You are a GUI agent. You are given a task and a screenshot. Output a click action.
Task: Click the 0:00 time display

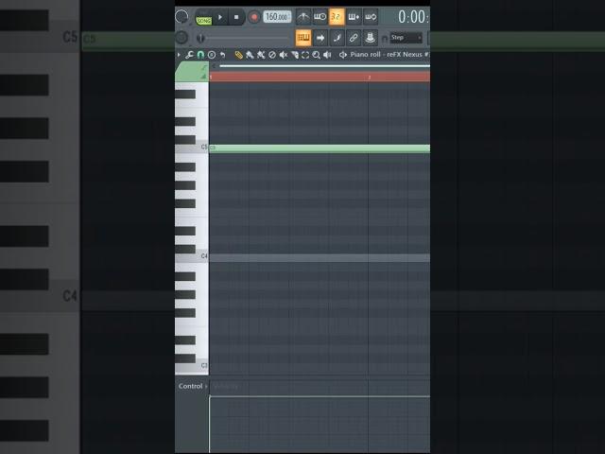click(414, 17)
